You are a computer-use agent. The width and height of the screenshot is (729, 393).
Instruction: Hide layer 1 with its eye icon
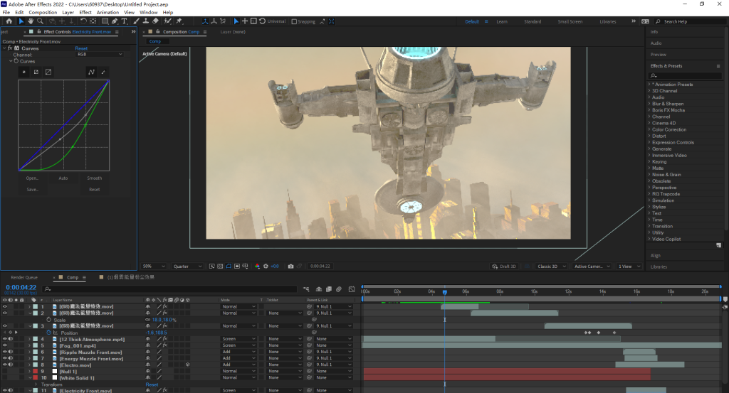coord(5,307)
